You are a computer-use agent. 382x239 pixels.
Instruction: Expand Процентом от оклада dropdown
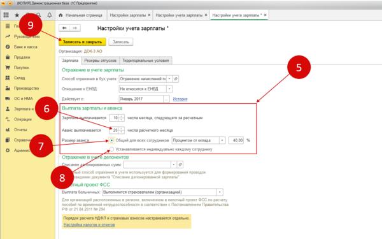pos(222,140)
